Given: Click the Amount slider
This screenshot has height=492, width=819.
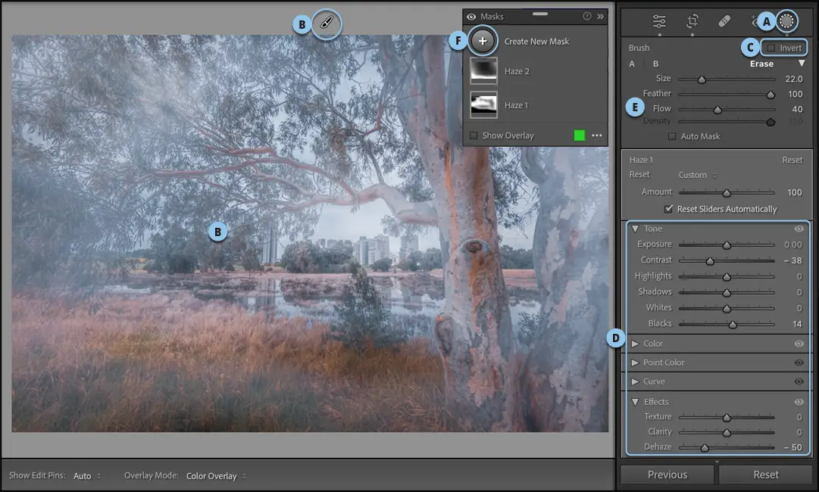Looking at the screenshot, I should coord(727,192).
